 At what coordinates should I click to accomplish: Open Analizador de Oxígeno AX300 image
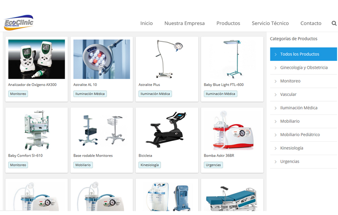[36, 59]
